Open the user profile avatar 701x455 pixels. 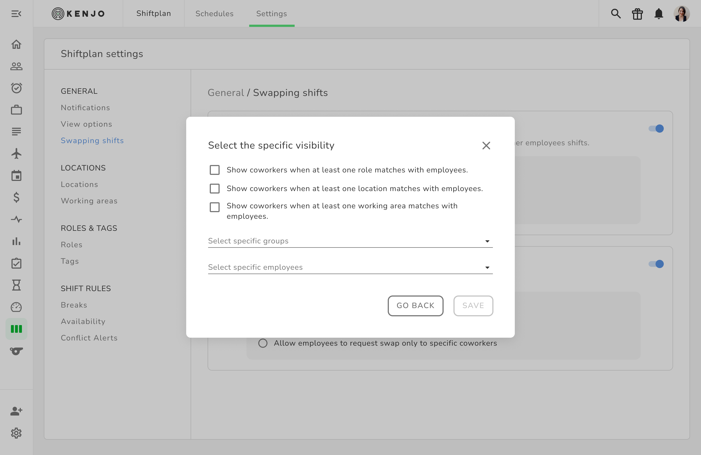pos(682,14)
